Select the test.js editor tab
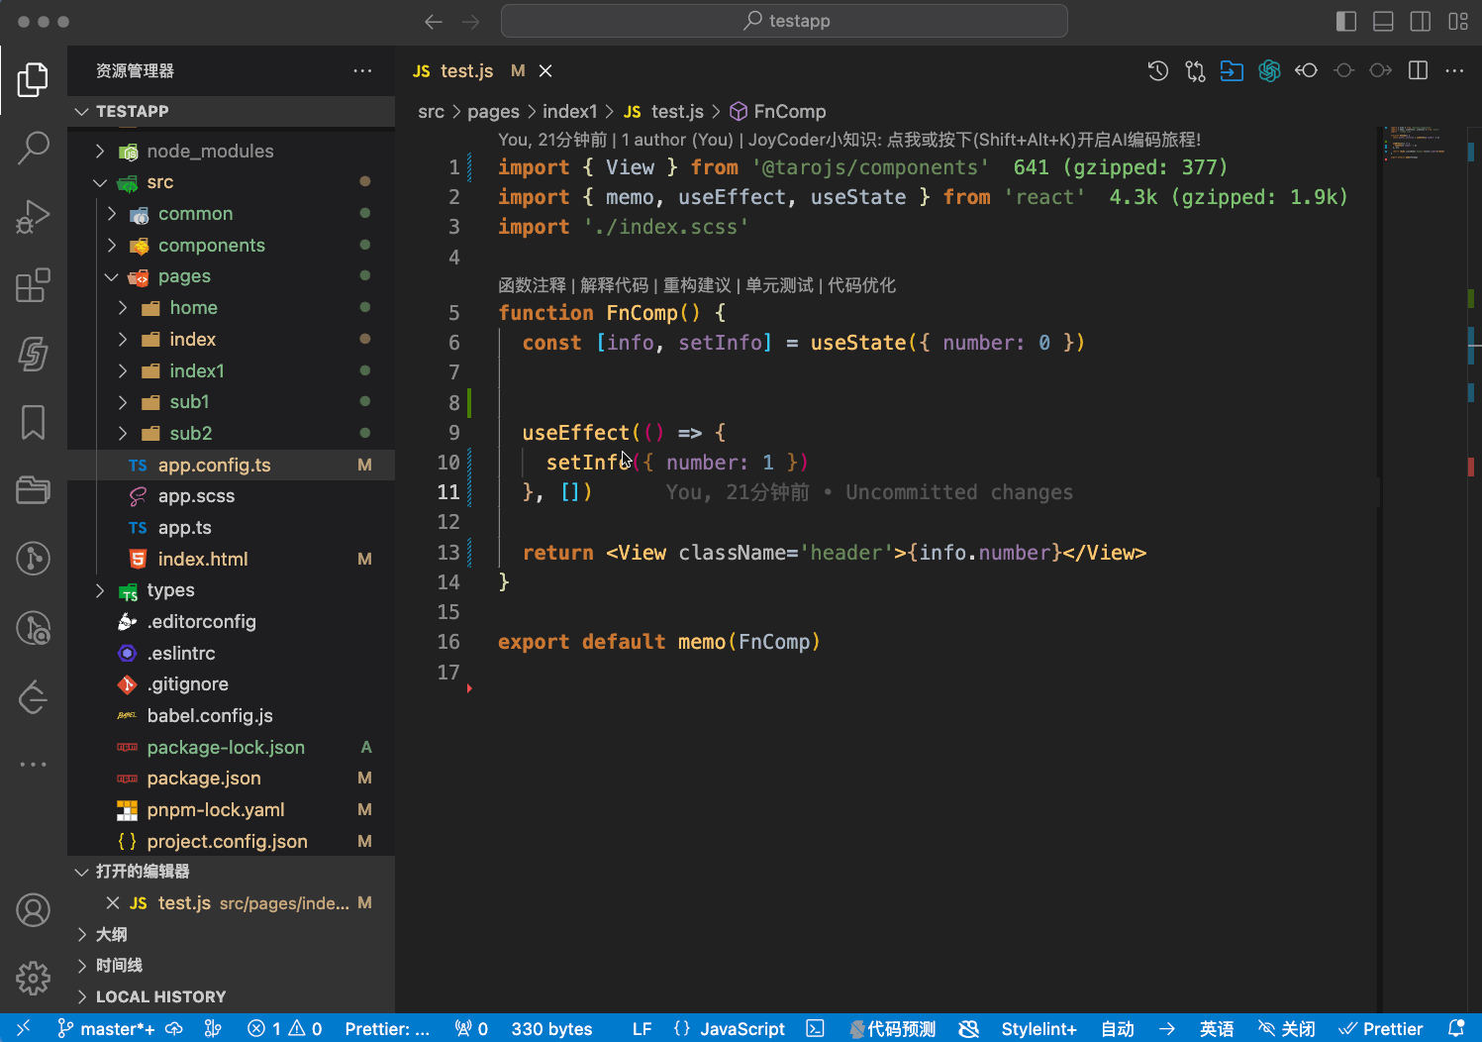Image resolution: width=1482 pixels, height=1042 pixels. (466, 70)
